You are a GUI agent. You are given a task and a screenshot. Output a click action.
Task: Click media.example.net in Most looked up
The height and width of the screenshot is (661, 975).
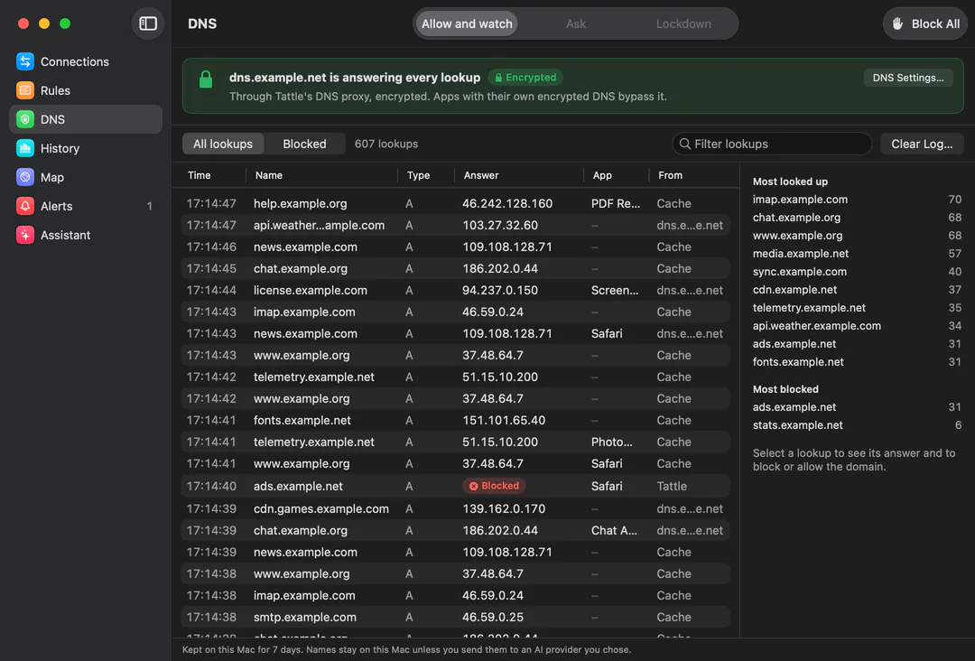800,254
